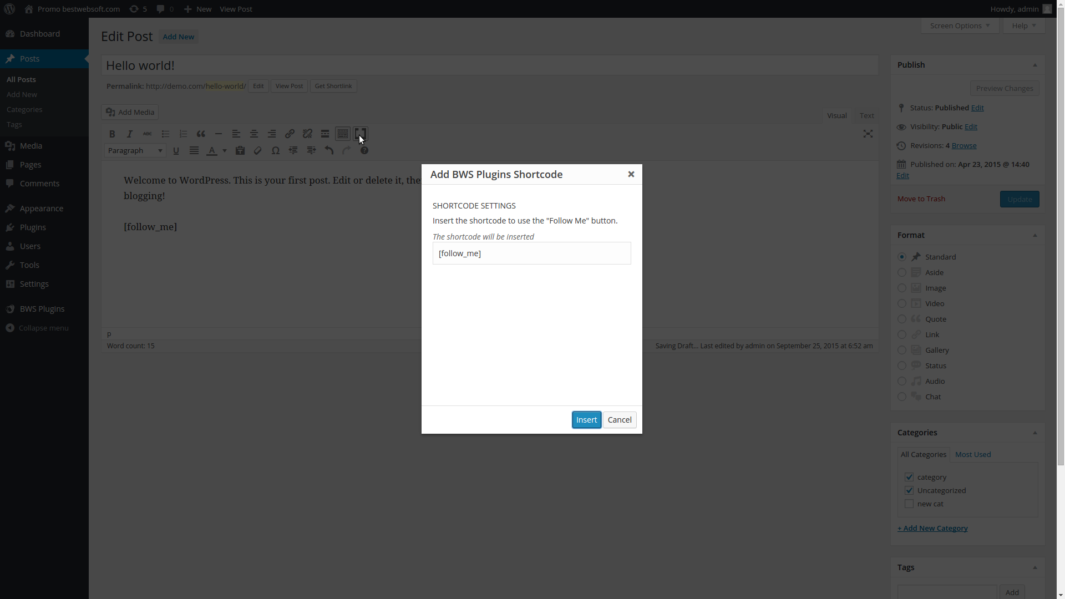1065x599 pixels.
Task: Collapse the Categories box
Action: point(1035,433)
